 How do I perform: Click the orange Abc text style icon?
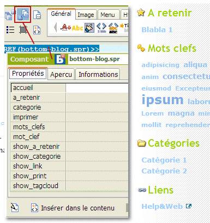coord(77,28)
